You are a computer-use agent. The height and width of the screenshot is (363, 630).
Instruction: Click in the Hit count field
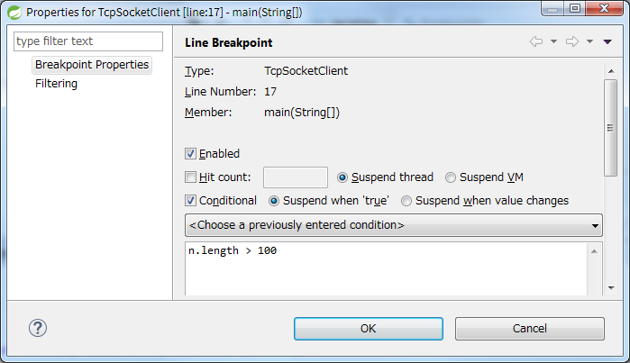click(x=296, y=177)
